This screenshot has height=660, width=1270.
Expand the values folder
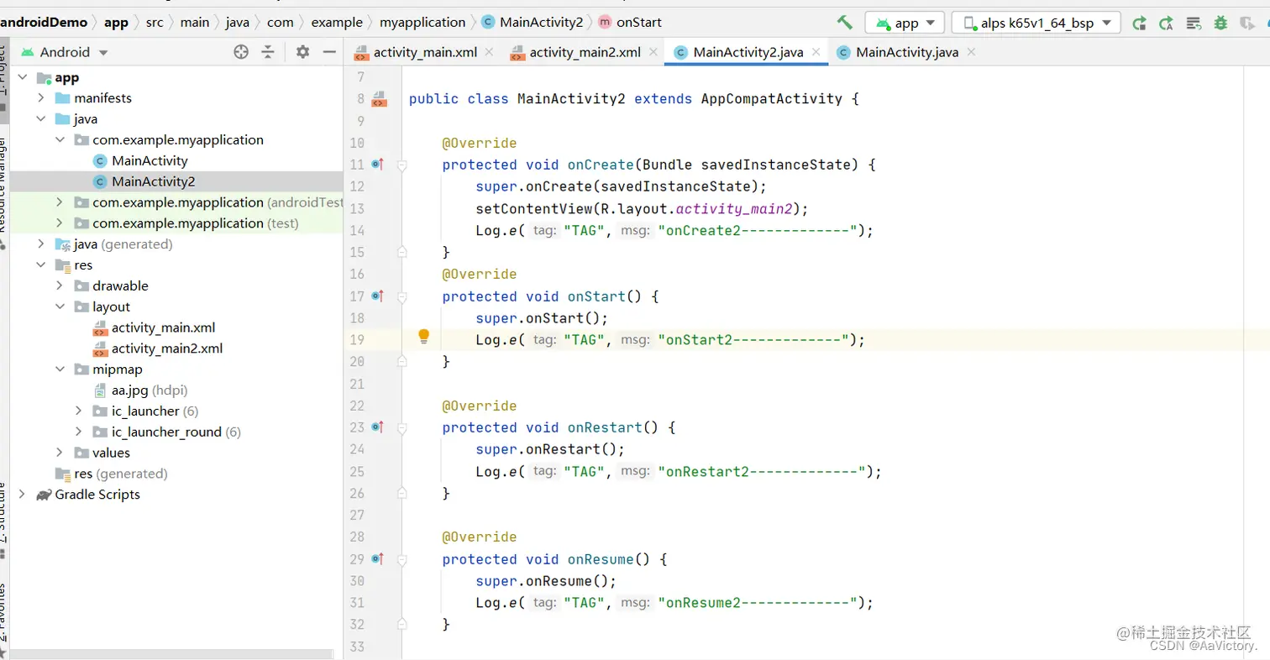click(60, 453)
